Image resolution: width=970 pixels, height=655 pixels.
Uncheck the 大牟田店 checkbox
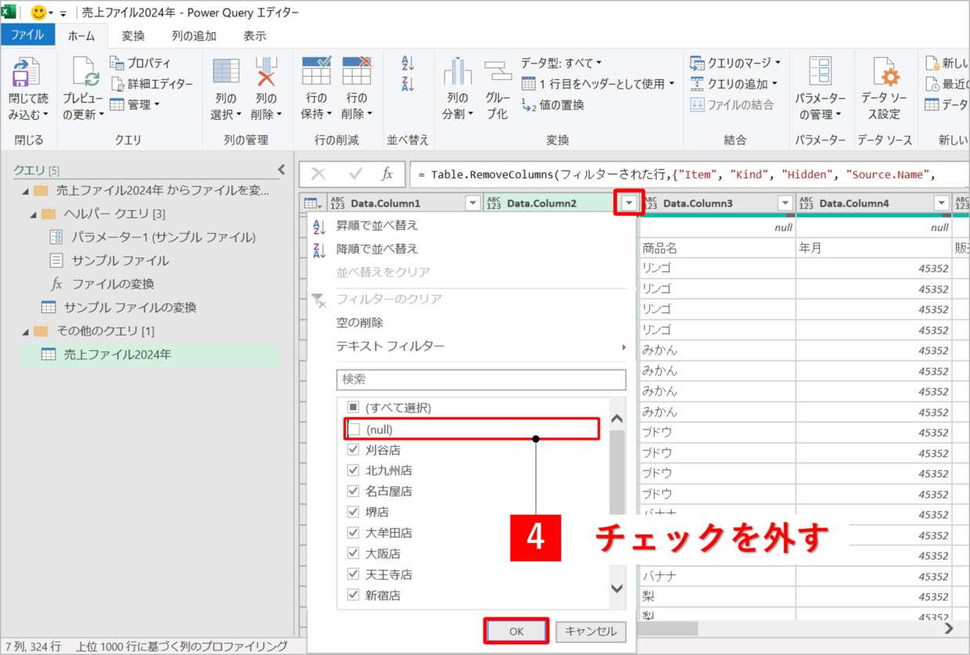pos(354,533)
